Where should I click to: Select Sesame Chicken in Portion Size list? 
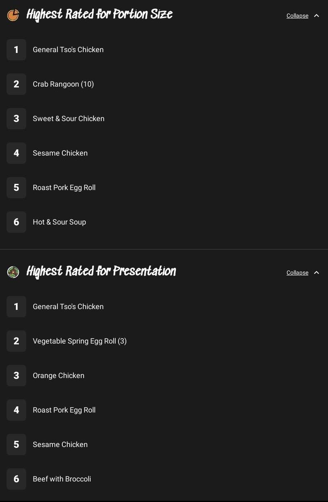click(x=60, y=153)
